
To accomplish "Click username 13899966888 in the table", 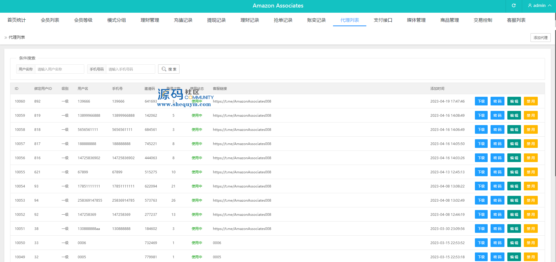I will coord(89,115).
